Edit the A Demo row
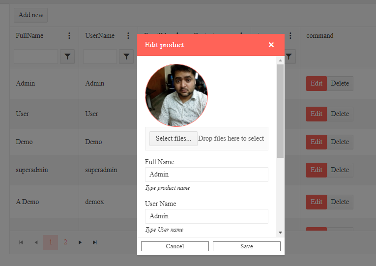 [x=317, y=202]
